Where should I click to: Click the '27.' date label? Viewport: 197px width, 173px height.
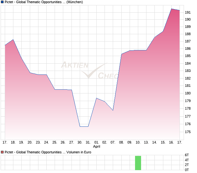coord(71,143)
